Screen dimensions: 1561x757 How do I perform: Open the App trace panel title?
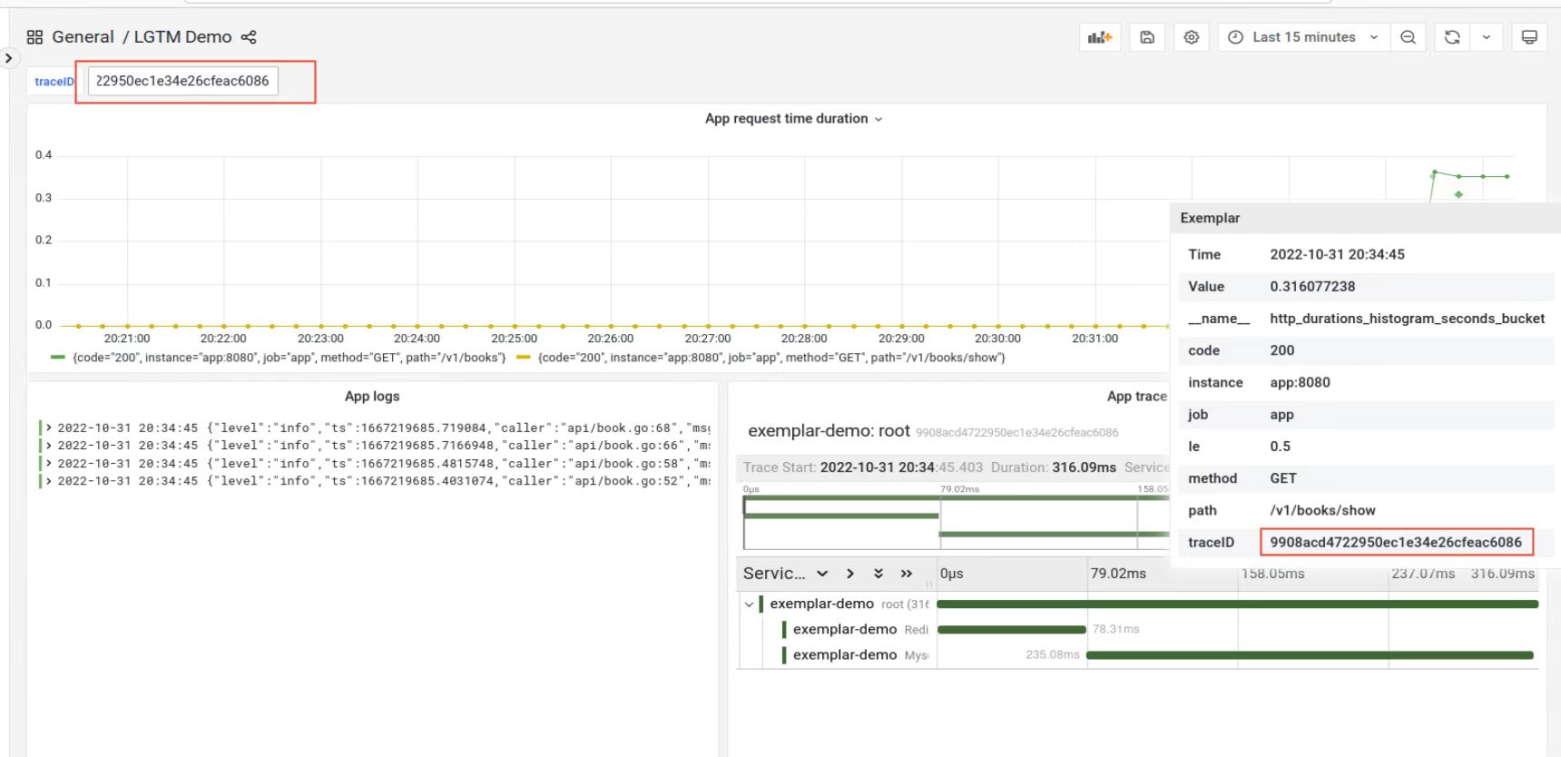point(1136,397)
